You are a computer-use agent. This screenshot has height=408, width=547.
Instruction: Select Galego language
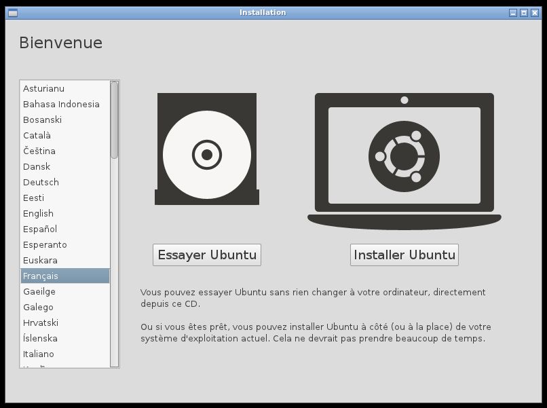coord(65,307)
